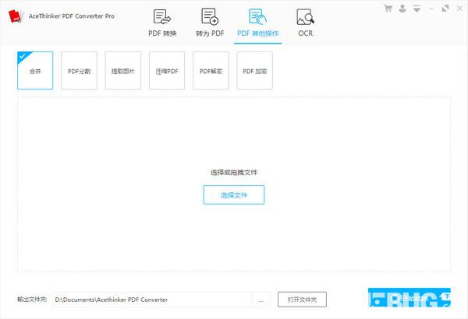Switch to the 转为 PDF tab

point(210,23)
